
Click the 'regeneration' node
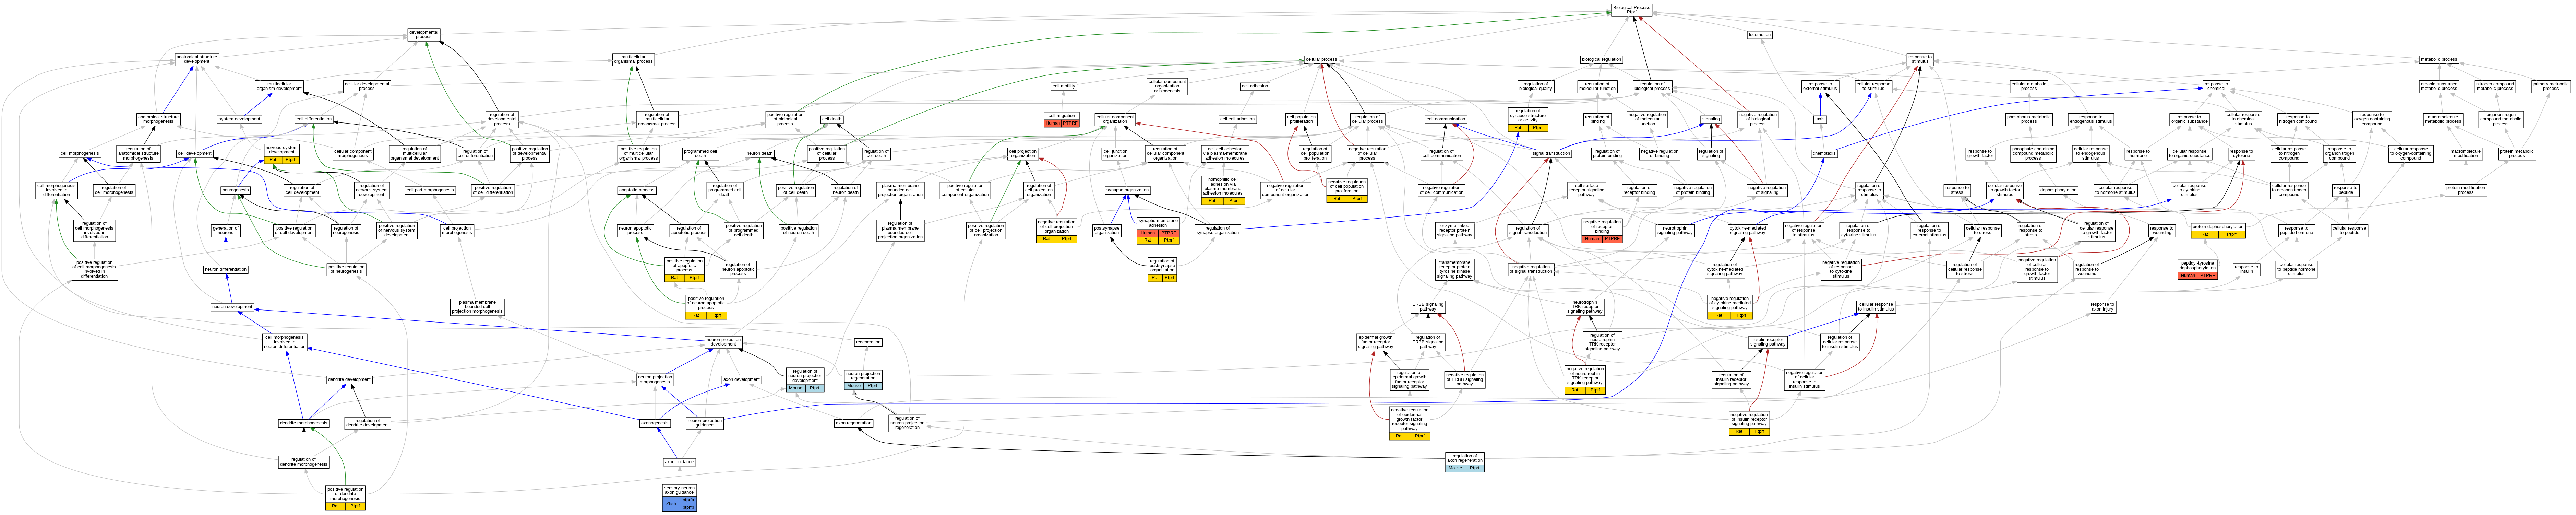tap(868, 342)
